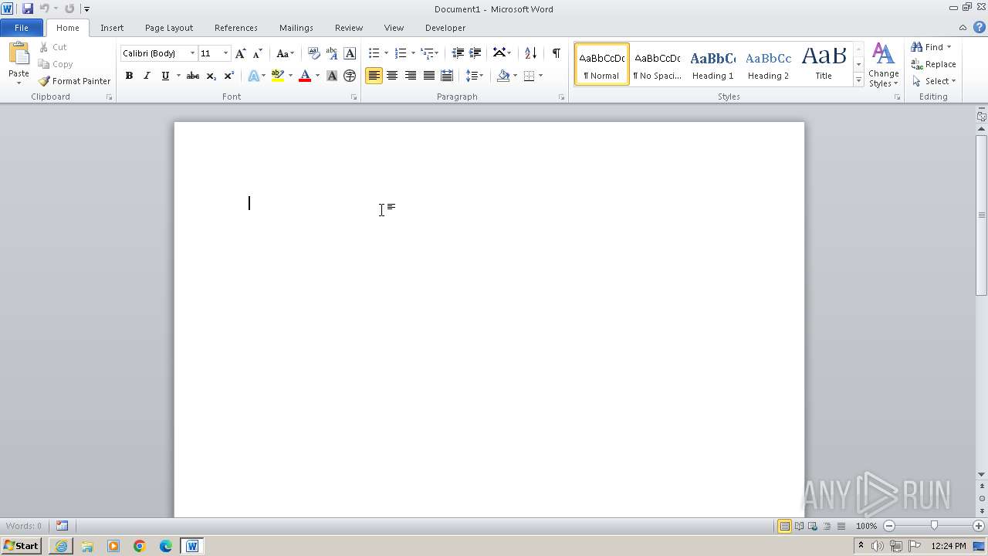Click the Windows Start button
Viewport: 988px width, 556px height.
[21, 546]
